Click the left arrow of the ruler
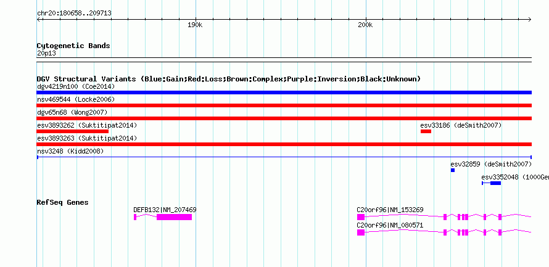The height and width of the screenshot is (267, 549). [39, 20]
